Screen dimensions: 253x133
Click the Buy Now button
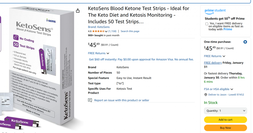pos(225,128)
